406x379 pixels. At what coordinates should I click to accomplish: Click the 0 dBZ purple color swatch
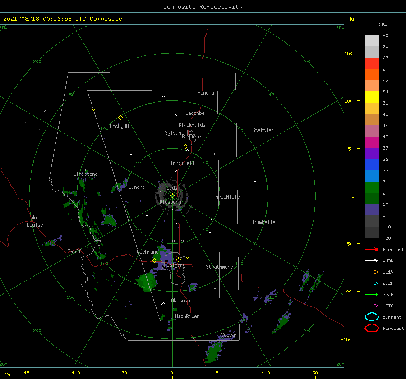tap(372, 210)
